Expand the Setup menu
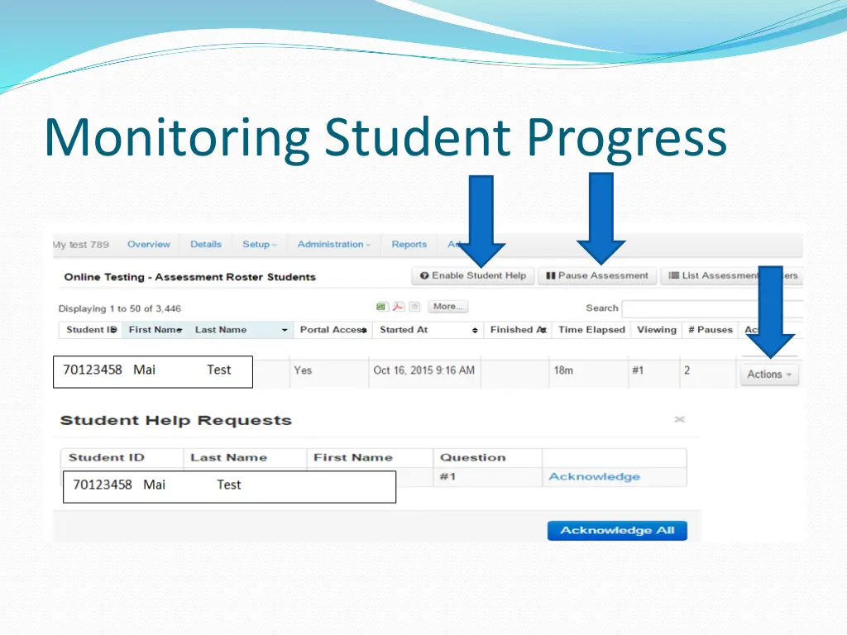Viewport: 847px width, 635px height. 259,244
